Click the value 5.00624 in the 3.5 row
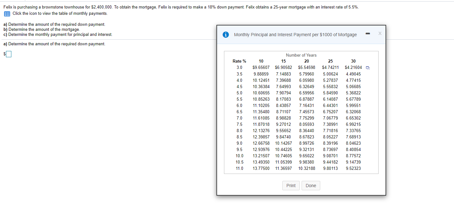The width and height of the screenshot is (454, 206). (330, 74)
